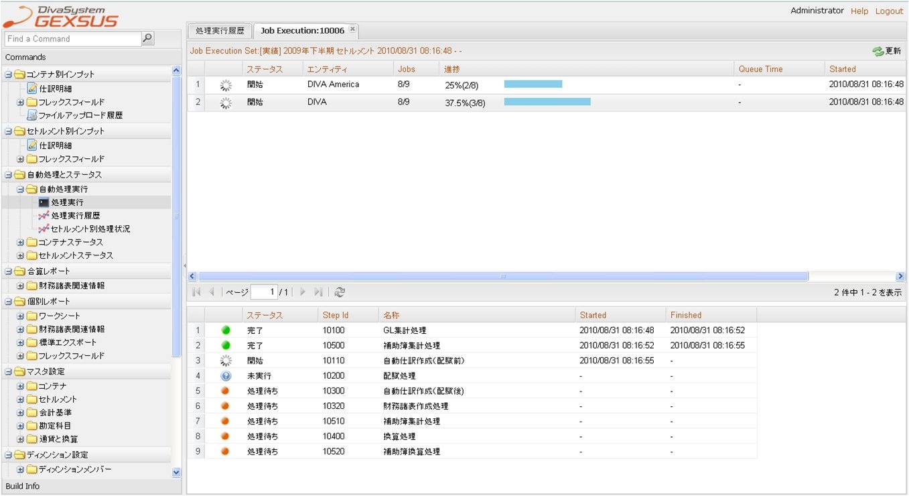Expand the ディメンションメンバー folder

pos(20,469)
